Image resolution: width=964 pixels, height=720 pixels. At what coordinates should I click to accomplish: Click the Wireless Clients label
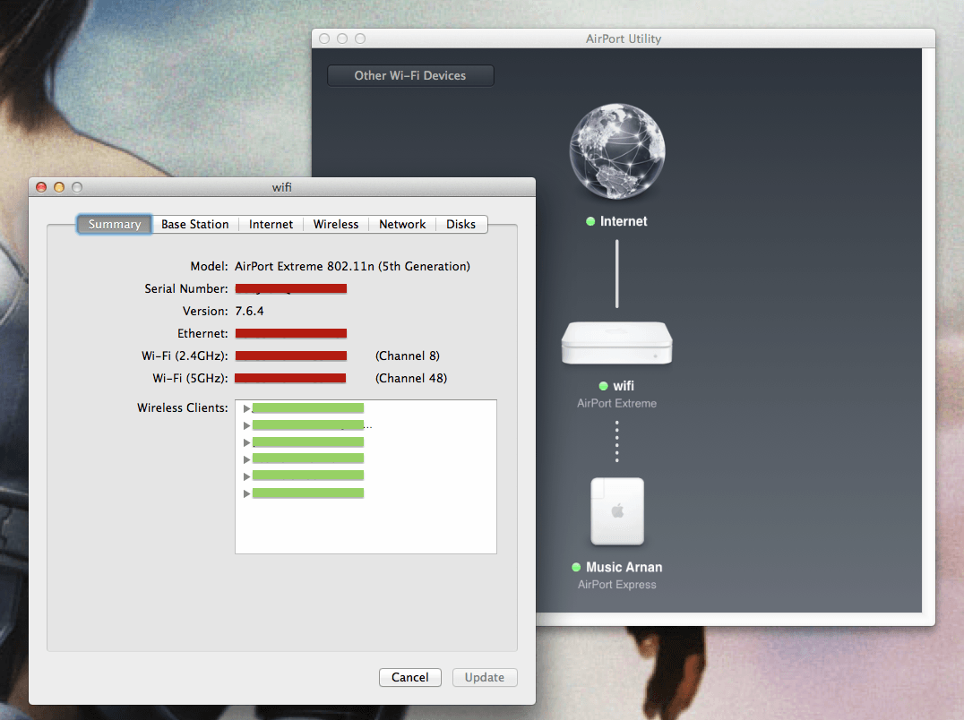point(183,408)
